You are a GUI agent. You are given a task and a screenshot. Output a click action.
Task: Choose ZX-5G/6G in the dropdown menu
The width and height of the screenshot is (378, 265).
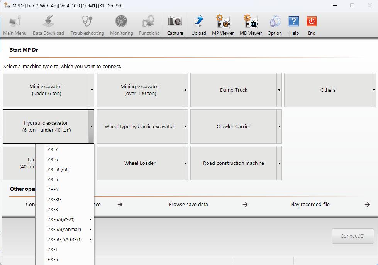pos(58,169)
